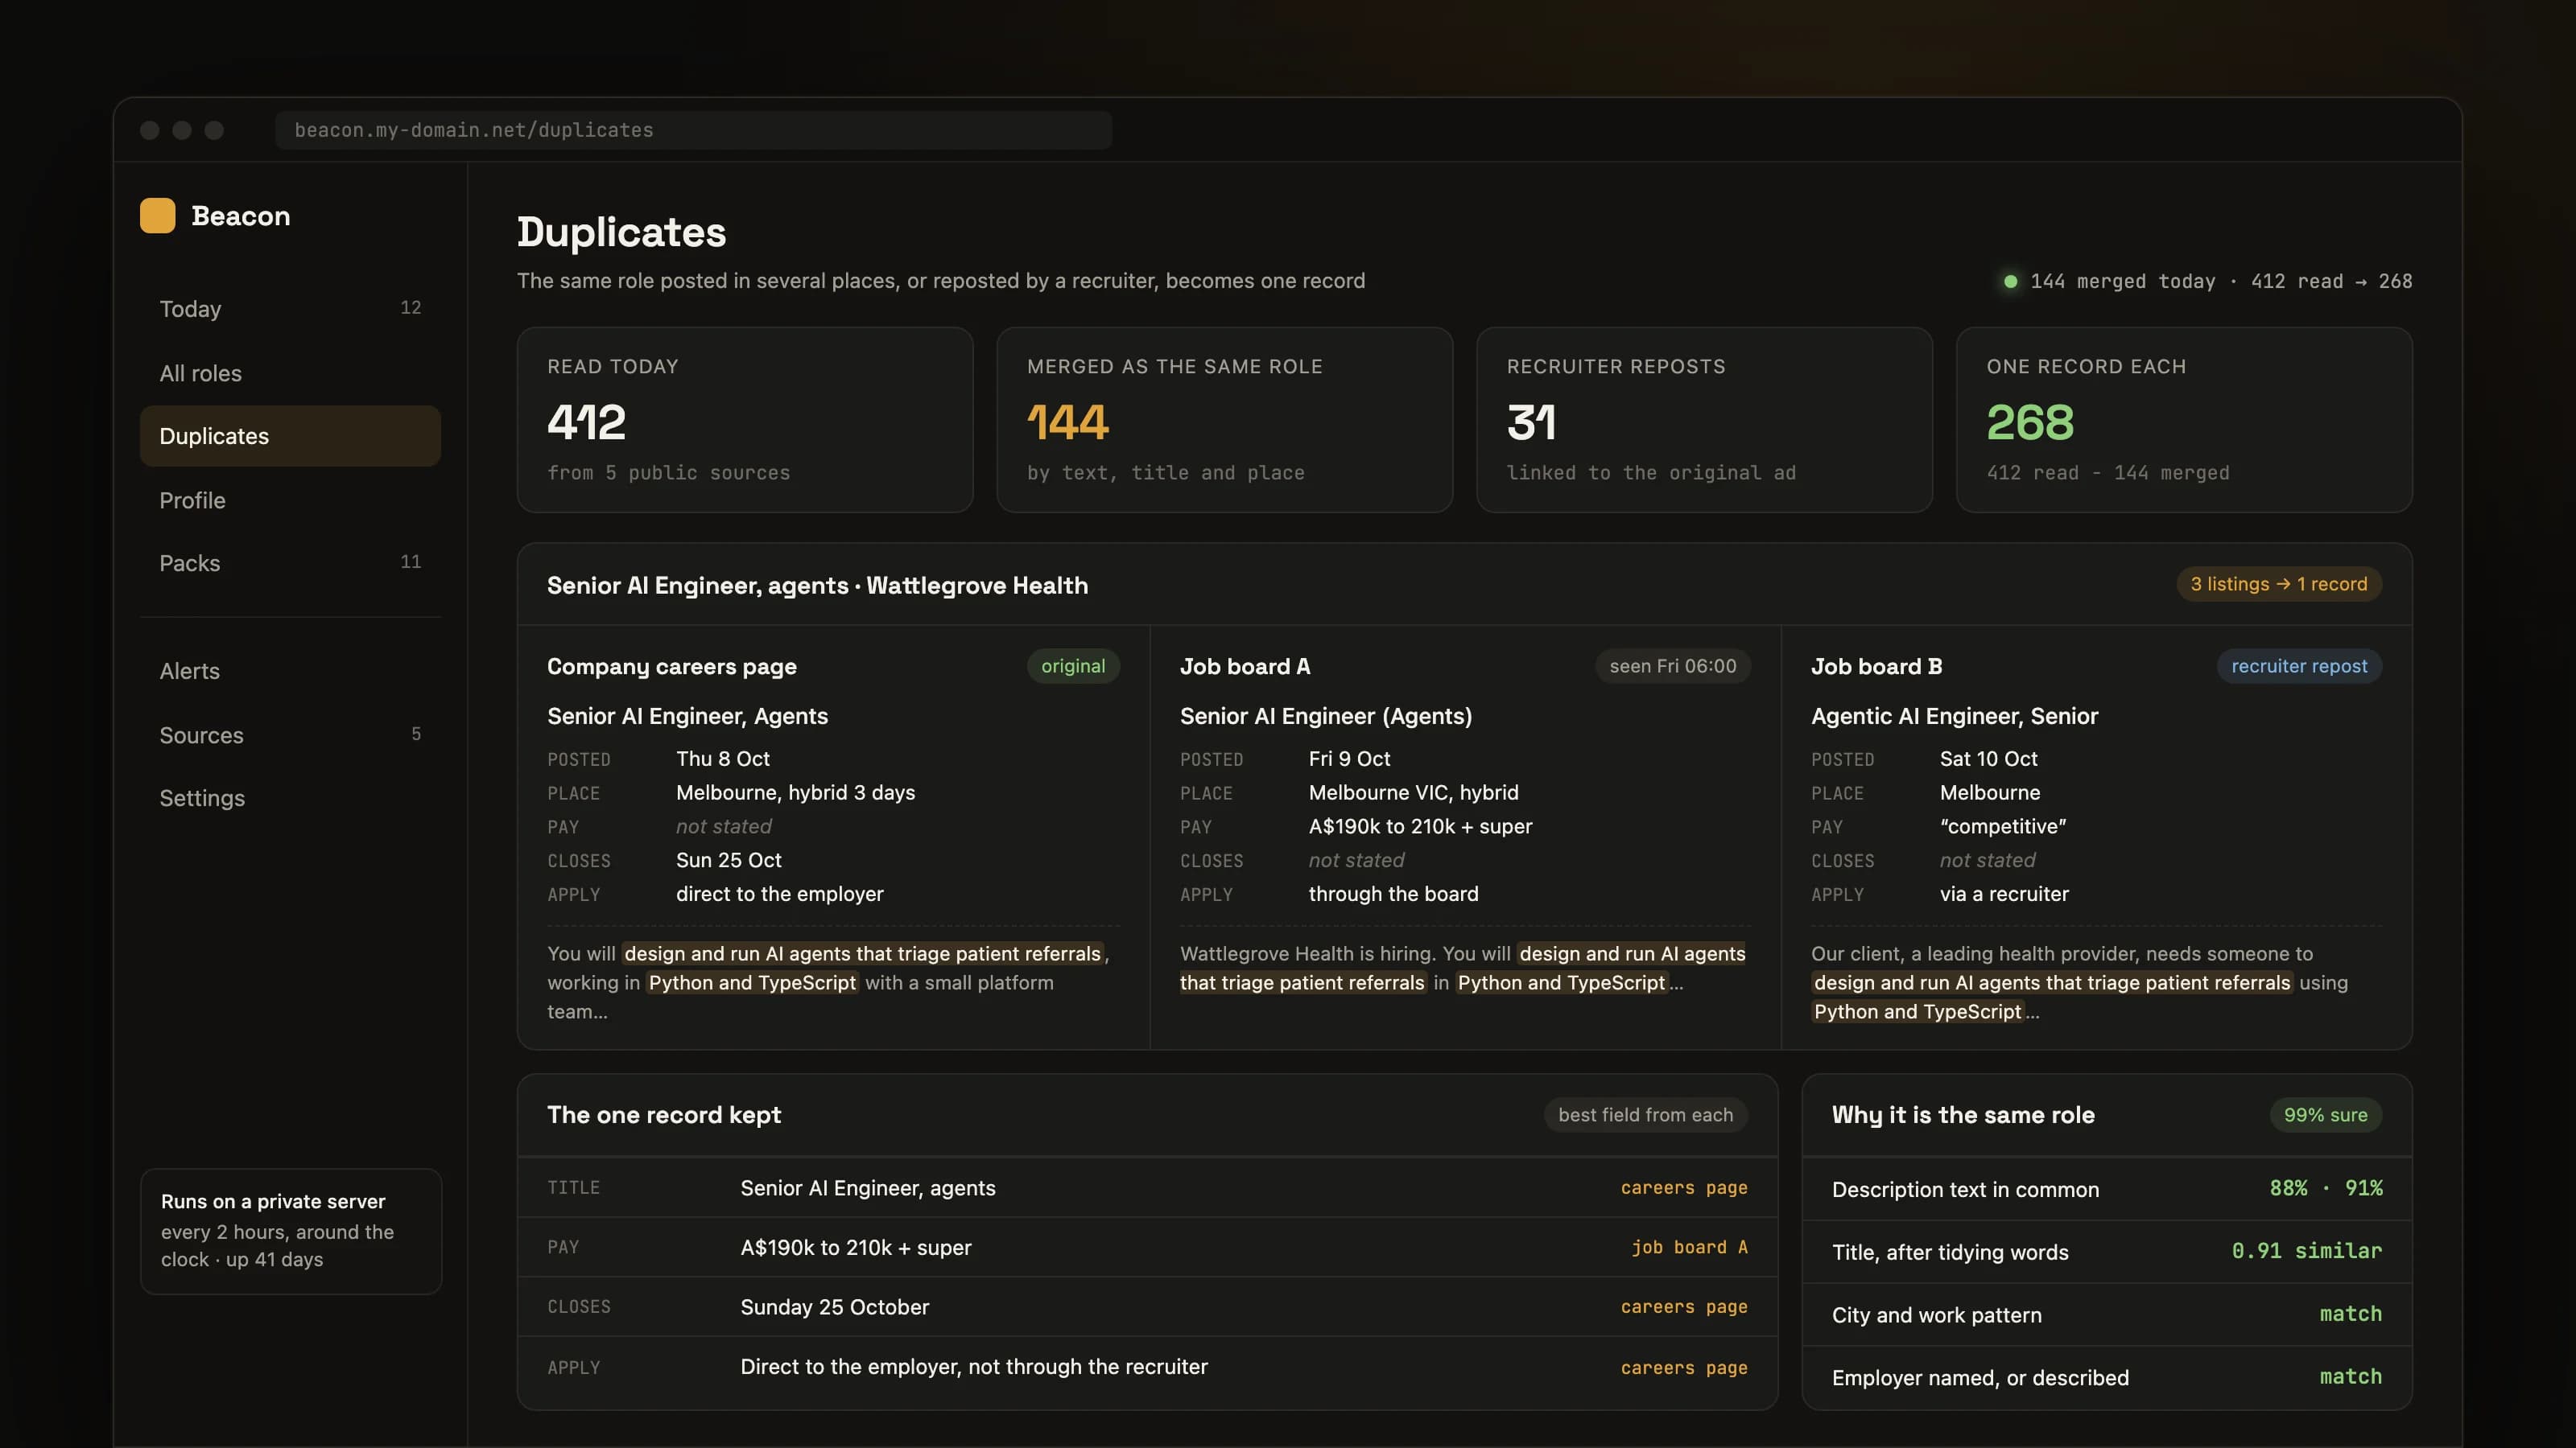Click the 'Company careers page' column heading
The height and width of the screenshot is (1448, 2576).
[x=672, y=665]
